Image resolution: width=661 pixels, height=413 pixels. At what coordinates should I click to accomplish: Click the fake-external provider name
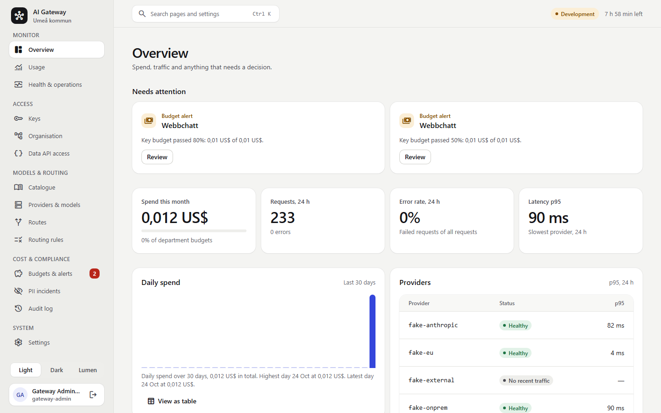pos(431,380)
